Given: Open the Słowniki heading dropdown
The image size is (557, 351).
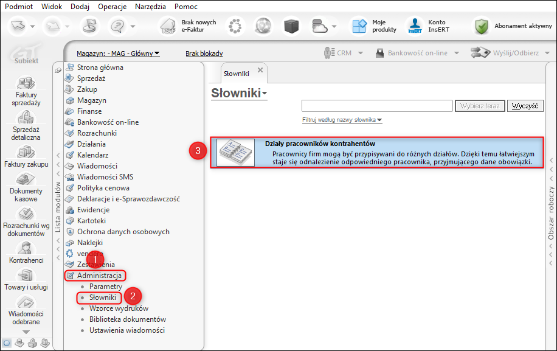Looking at the screenshot, I should click(x=265, y=94).
